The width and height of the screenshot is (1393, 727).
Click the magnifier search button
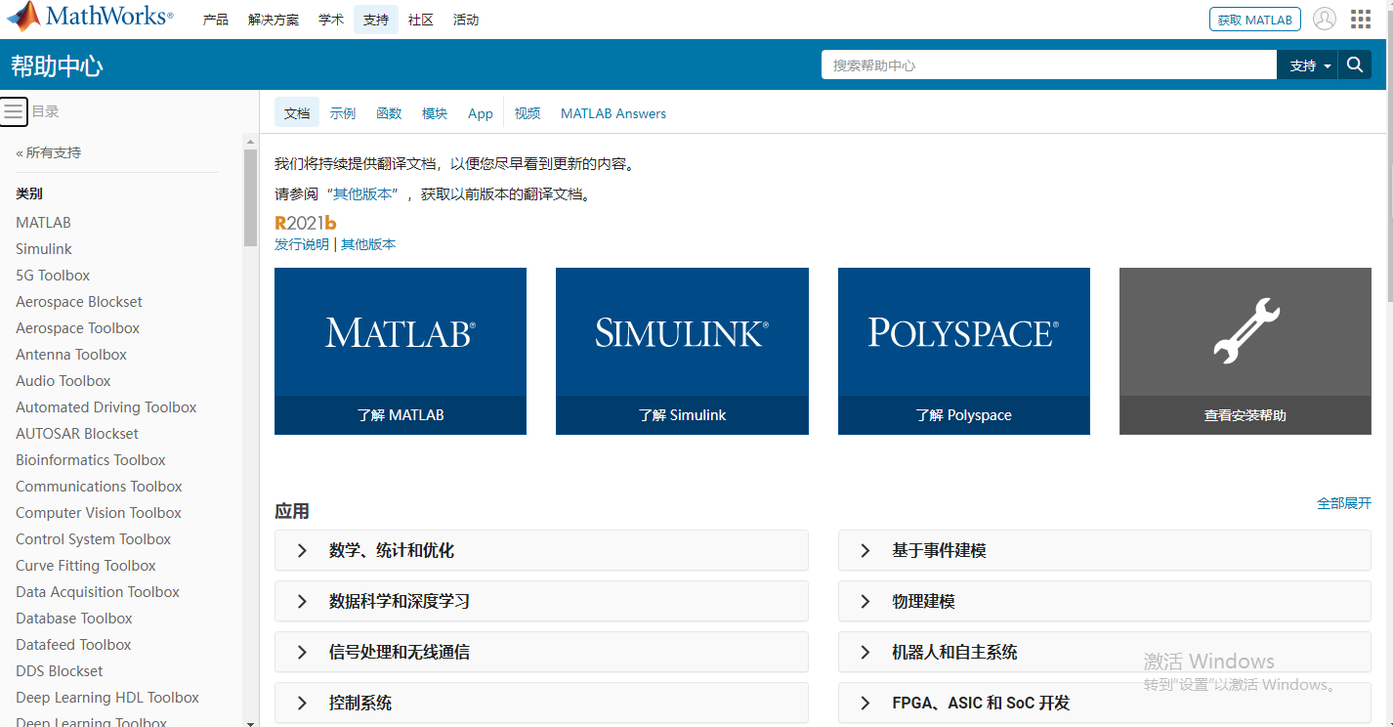pos(1355,64)
